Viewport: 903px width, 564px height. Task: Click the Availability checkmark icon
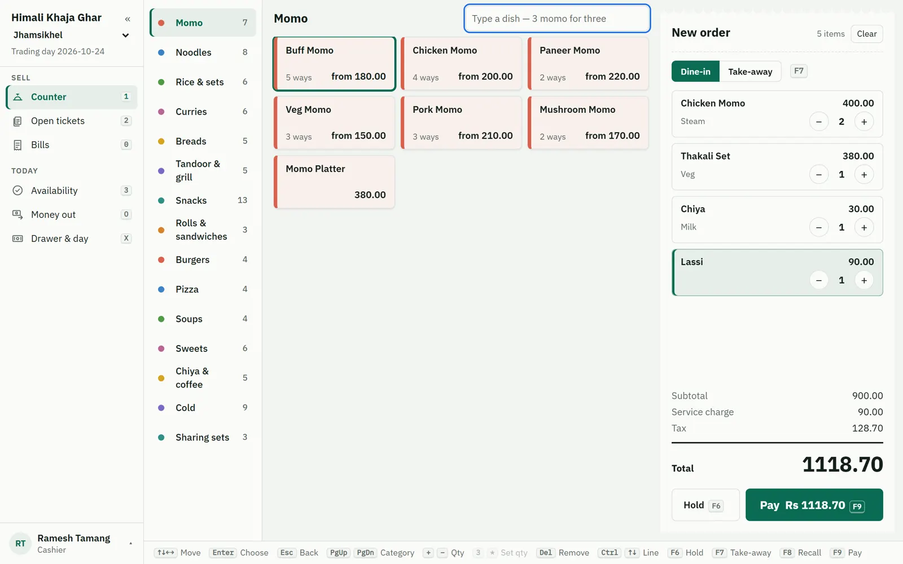tap(17, 191)
